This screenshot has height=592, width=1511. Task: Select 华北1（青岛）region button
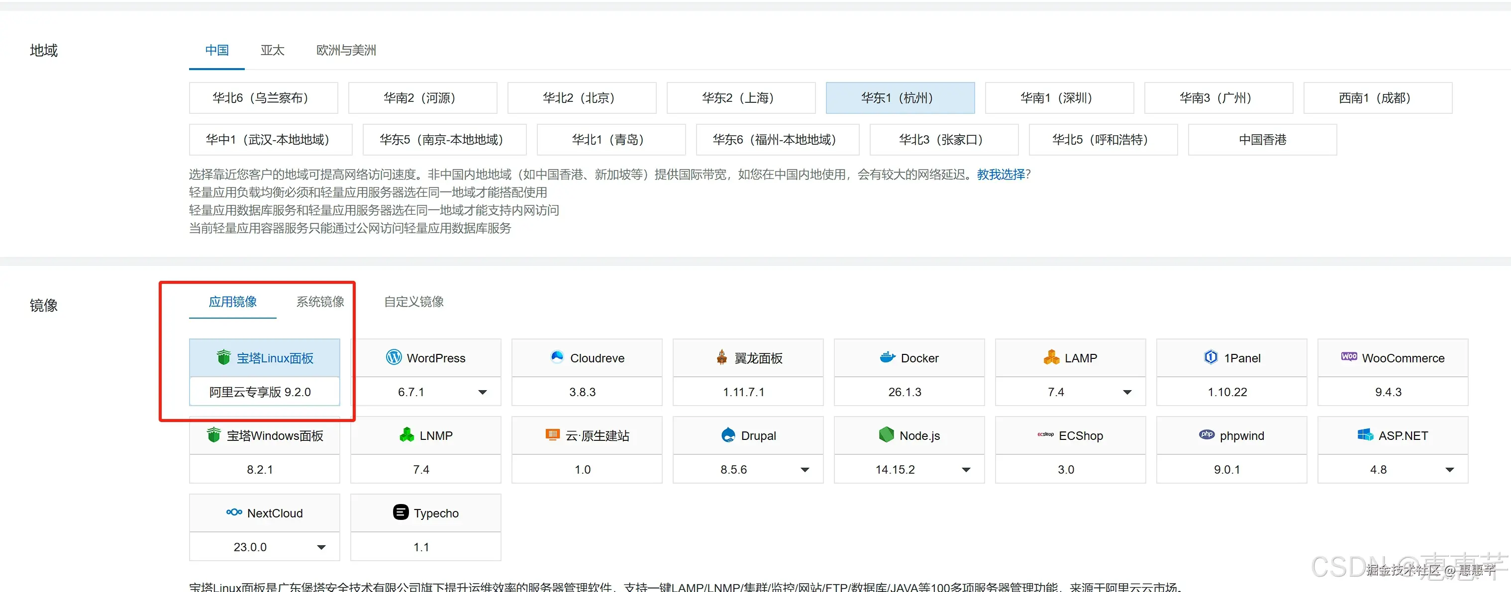611,140
